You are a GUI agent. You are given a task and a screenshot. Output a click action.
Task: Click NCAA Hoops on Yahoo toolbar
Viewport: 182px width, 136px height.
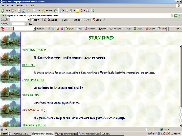coord(115,29)
